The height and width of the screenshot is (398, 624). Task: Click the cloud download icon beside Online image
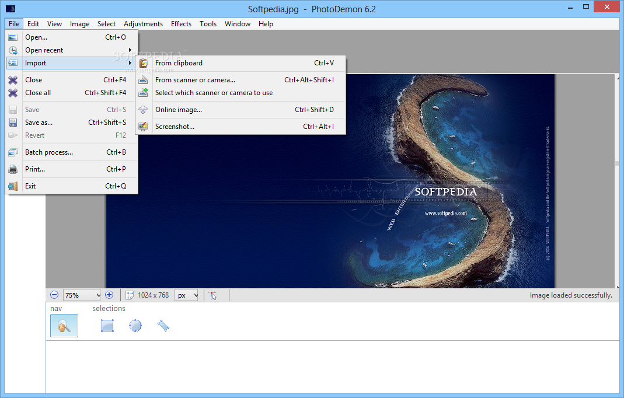(x=143, y=110)
